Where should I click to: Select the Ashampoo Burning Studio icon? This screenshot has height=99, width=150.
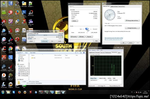[x=4, y=32]
